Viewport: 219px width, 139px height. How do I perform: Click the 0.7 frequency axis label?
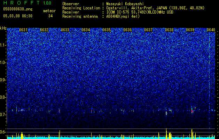click(3, 115)
